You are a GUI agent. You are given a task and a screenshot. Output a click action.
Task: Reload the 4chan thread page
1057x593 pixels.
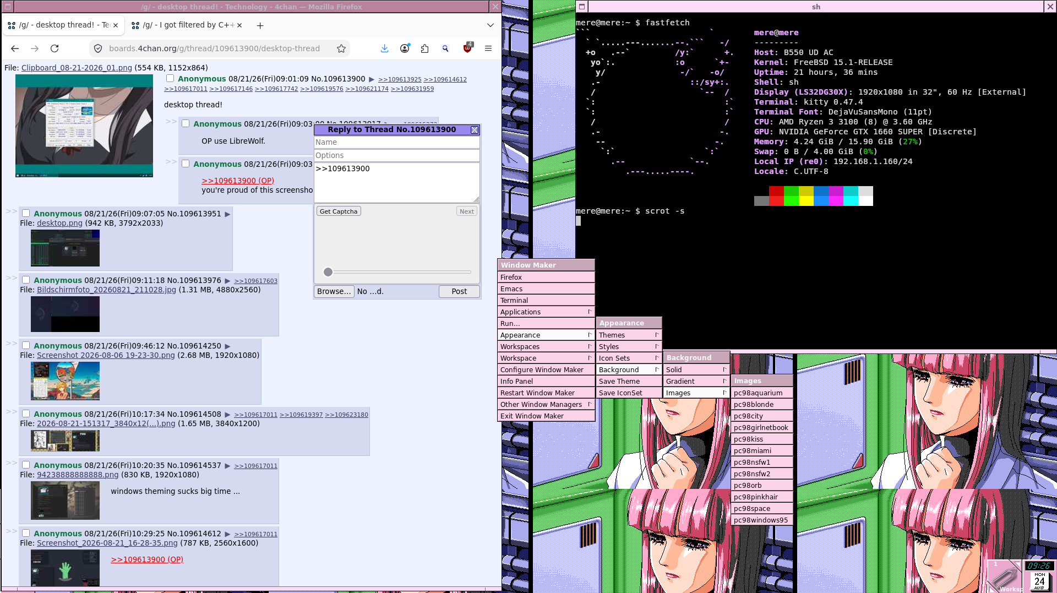tap(55, 48)
